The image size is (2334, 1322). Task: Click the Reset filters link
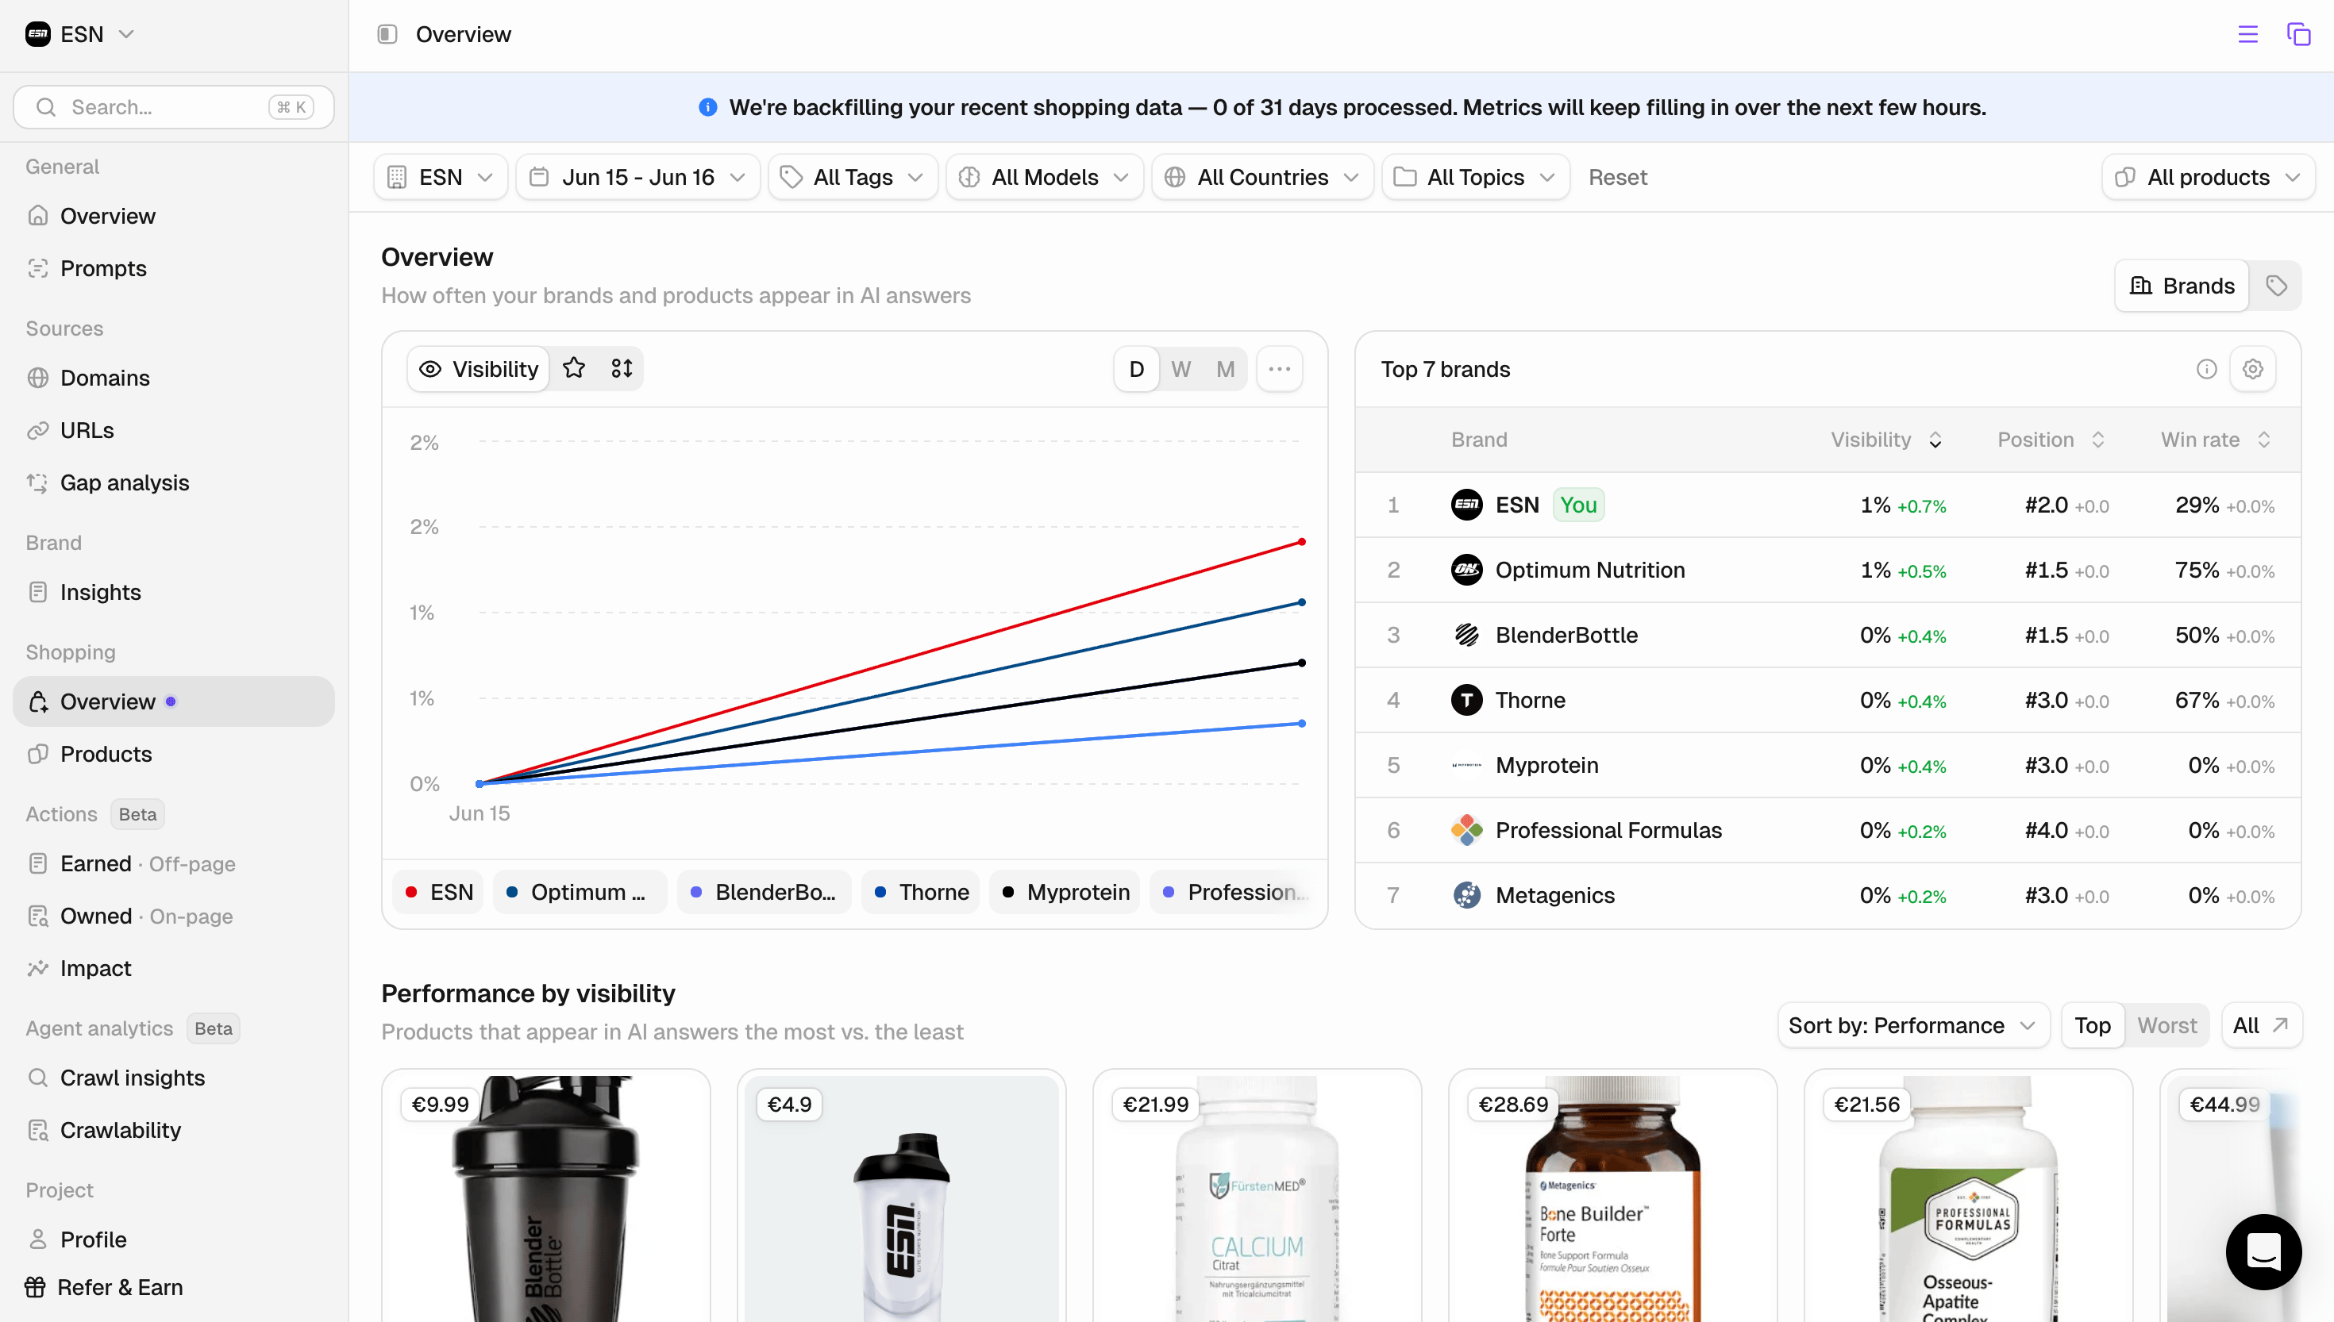1617,177
